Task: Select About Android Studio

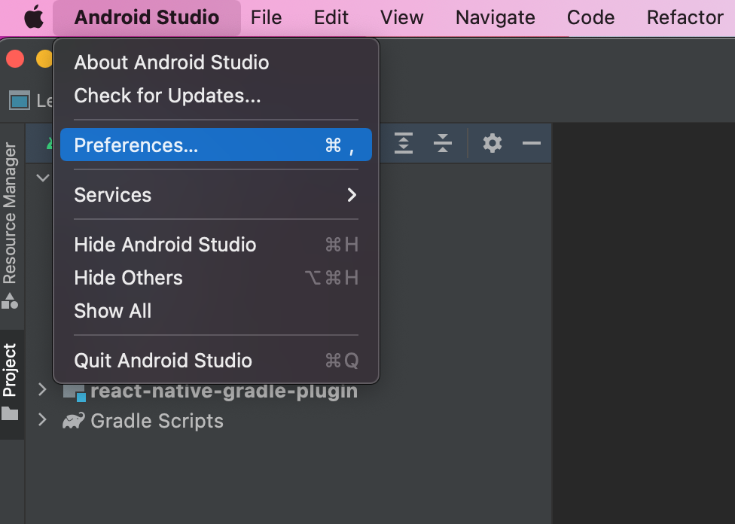Action: click(x=216, y=62)
